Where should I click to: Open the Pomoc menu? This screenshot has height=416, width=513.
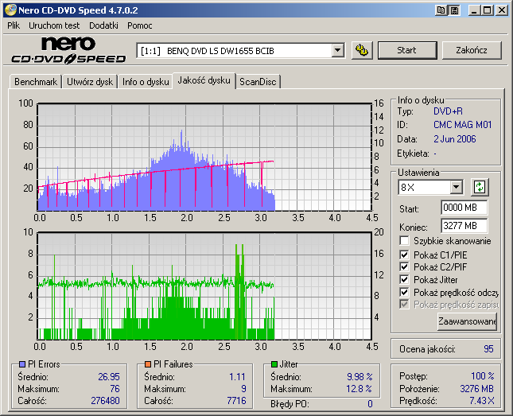pos(140,25)
